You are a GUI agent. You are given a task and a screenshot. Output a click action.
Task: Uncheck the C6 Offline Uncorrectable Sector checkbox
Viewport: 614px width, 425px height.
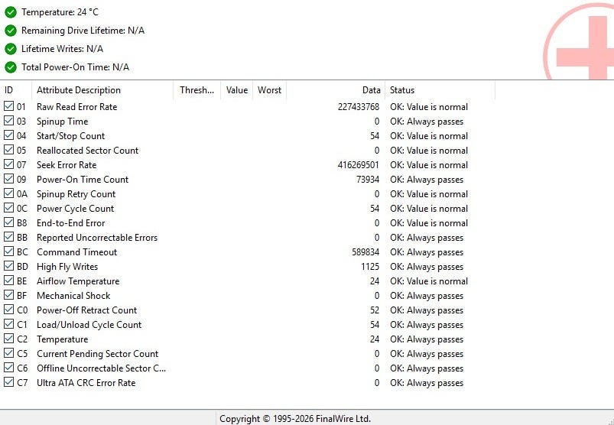point(8,367)
